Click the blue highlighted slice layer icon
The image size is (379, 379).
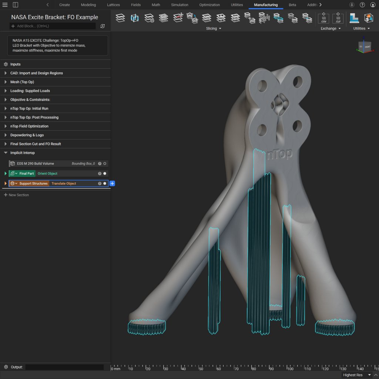click(278, 18)
